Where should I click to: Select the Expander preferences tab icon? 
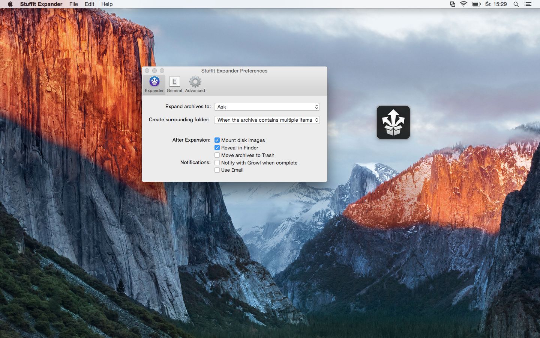[154, 84]
